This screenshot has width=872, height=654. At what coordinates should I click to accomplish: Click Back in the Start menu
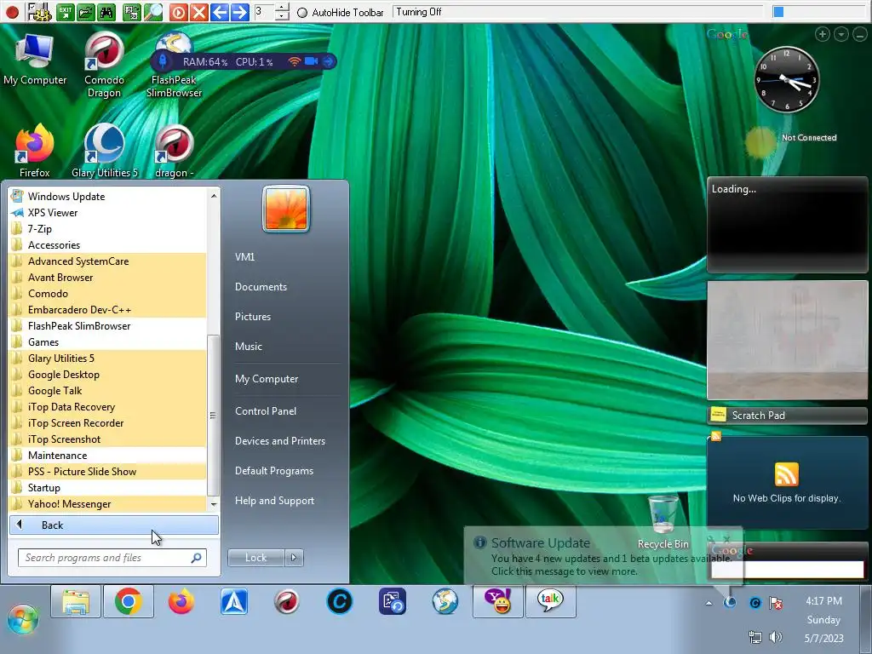click(x=114, y=525)
